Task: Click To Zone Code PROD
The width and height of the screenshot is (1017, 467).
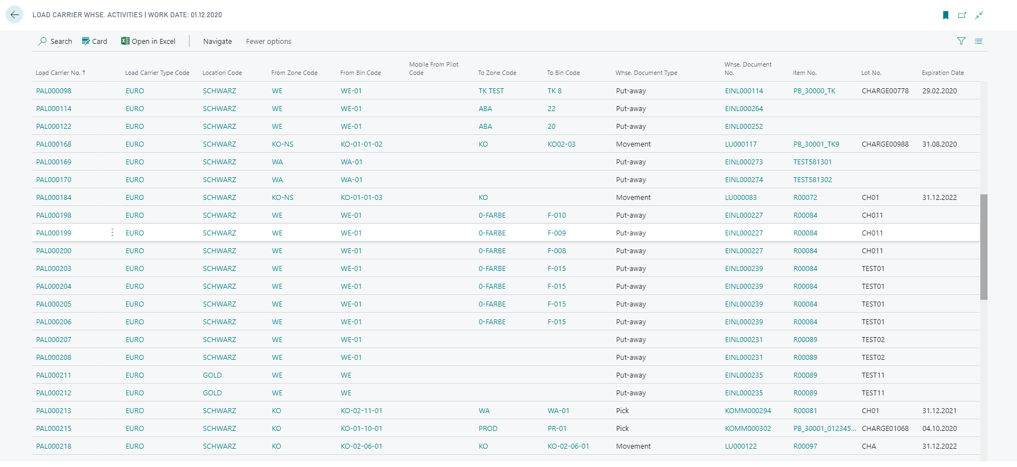Action: click(x=488, y=428)
